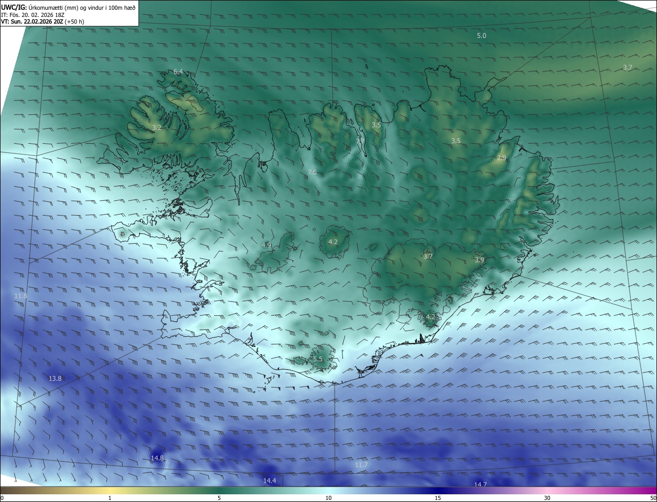Select the 50 tick on color scale
Viewport: 657px width, 502px height.
pos(653,498)
